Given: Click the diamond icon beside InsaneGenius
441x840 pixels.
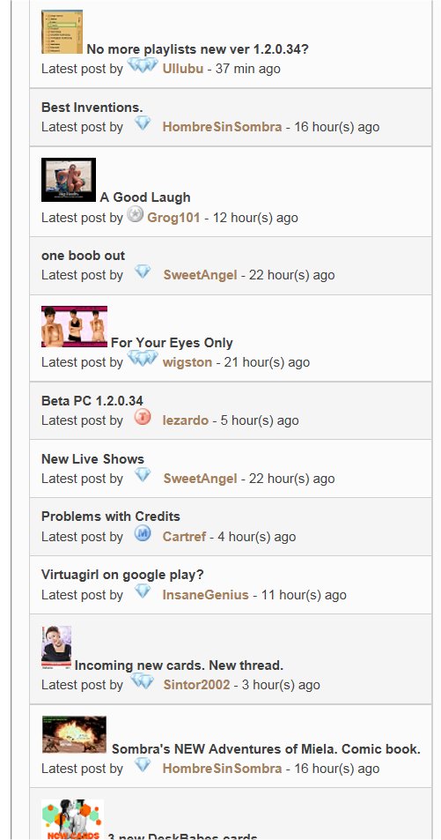Looking at the screenshot, I should coord(143,591).
